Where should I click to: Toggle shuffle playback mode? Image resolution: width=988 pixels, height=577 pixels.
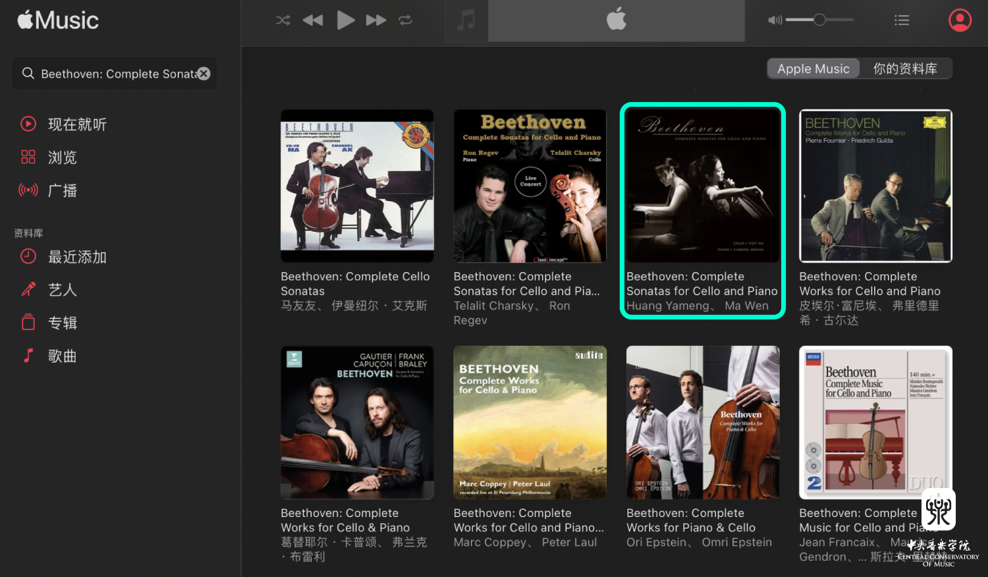[283, 20]
